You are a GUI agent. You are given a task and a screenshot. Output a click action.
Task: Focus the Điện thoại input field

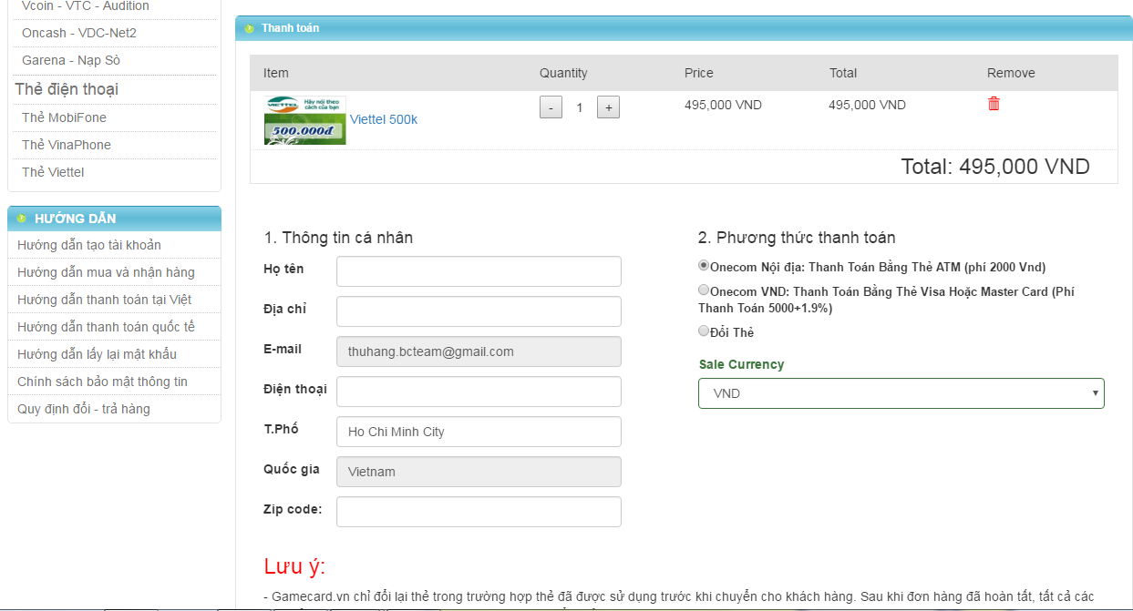479,392
